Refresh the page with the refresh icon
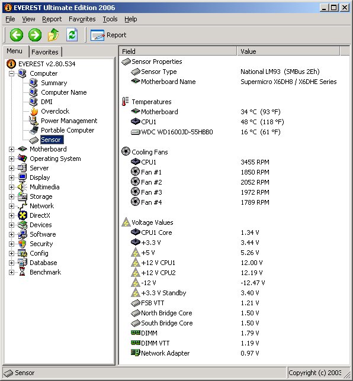Screen dimensions: 353x381 click(x=72, y=35)
